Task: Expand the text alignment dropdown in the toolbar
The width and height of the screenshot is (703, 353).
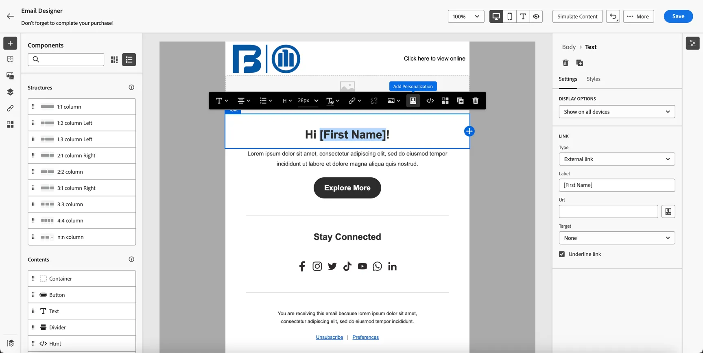Action: [x=244, y=101]
